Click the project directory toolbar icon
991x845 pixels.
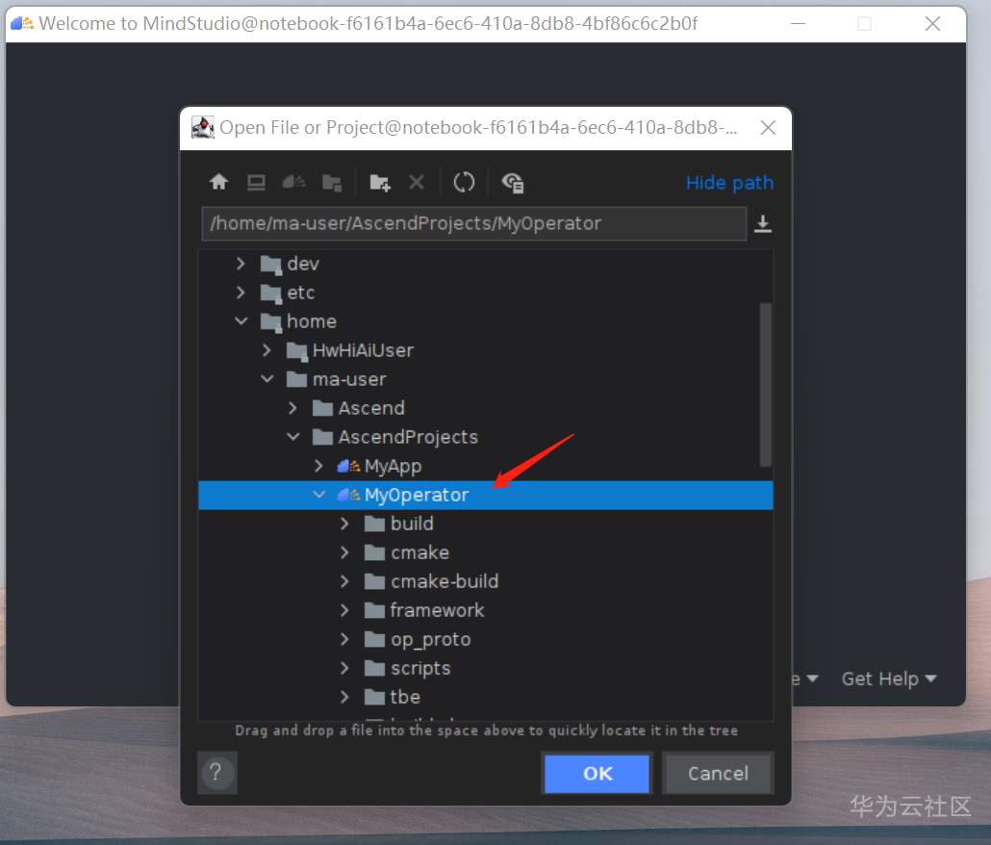pos(293,182)
